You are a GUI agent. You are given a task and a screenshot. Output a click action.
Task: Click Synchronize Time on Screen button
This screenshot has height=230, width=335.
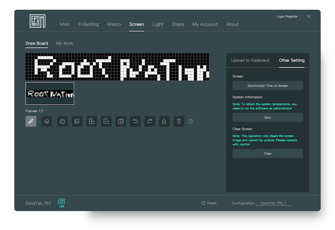click(x=268, y=86)
